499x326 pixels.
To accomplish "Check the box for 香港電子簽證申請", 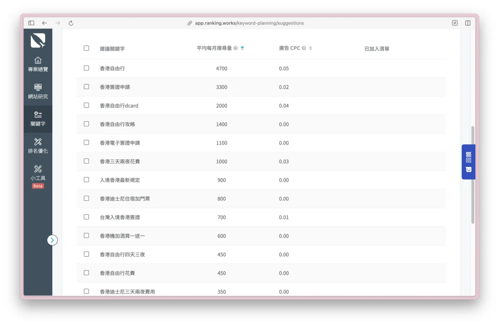I will click(86, 142).
